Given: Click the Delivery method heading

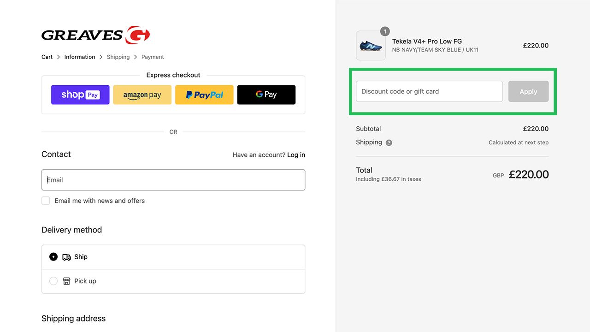Looking at the screenshot, I should [71, 230].
